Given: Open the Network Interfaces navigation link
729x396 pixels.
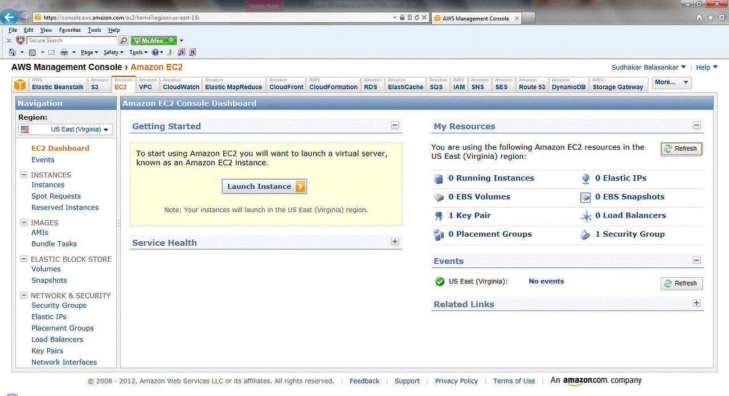Looking at the screenshot, I should tap(64, 362).
